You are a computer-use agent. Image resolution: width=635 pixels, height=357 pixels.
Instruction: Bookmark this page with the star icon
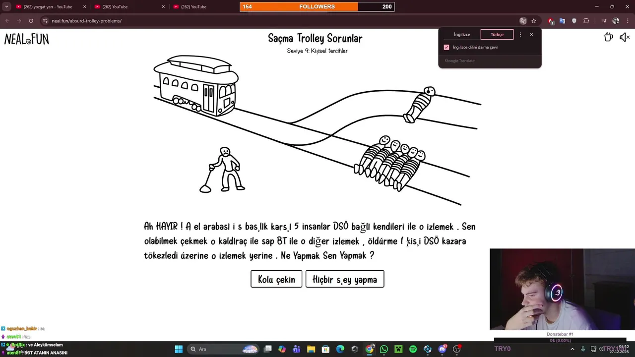[x=534, y=21]
